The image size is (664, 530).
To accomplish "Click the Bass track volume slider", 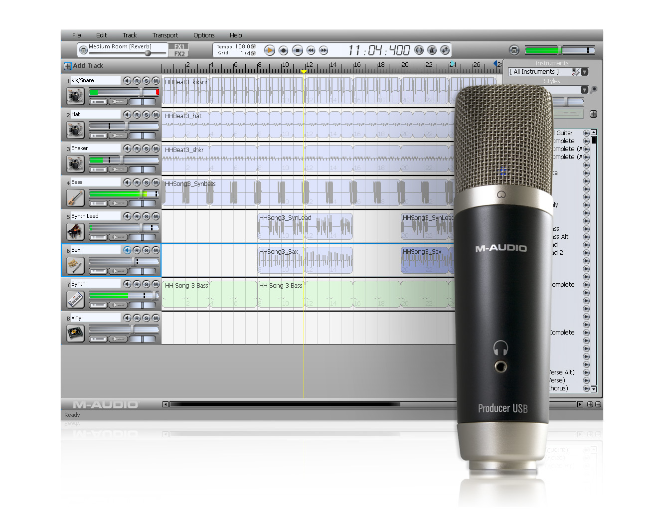I will (x=124, y=193).
